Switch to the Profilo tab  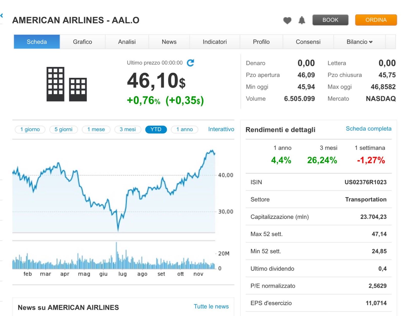tap(261, 42)
